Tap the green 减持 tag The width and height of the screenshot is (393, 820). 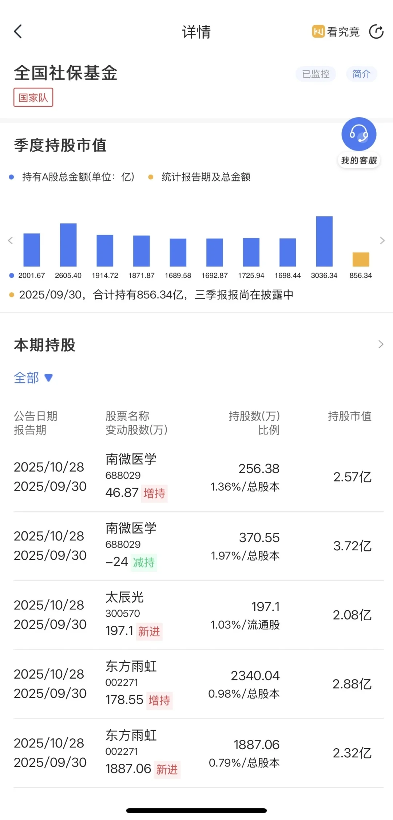click(x=144, y=562)
